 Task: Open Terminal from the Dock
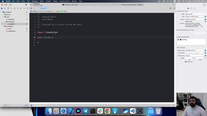tap(93, 111)
